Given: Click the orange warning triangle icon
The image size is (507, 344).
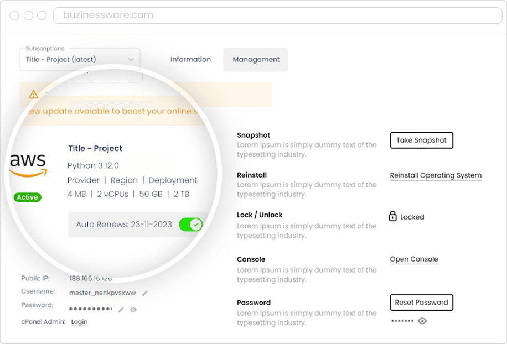Looking at the screenshot, I should tap(34, 94).
